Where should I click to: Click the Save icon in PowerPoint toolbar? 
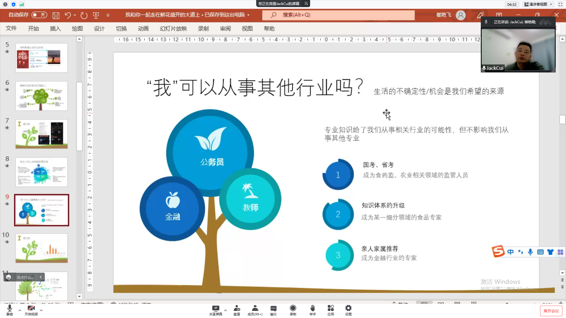pyautogui.click(x=56, y=15)
